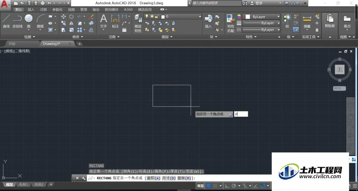Open the layer name dropdown list
This screenshot has height=191, width=358.
(200, 16)
